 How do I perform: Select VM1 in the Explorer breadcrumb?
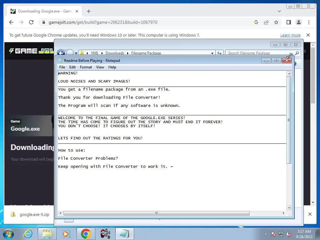point(94,53)
